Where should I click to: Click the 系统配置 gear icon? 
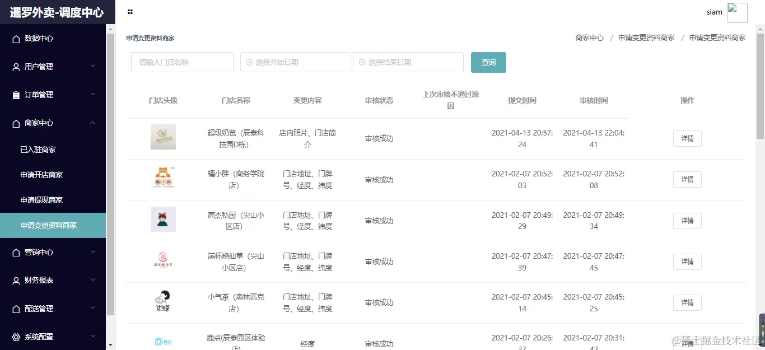pyautogui.click(x=16, y=337)
